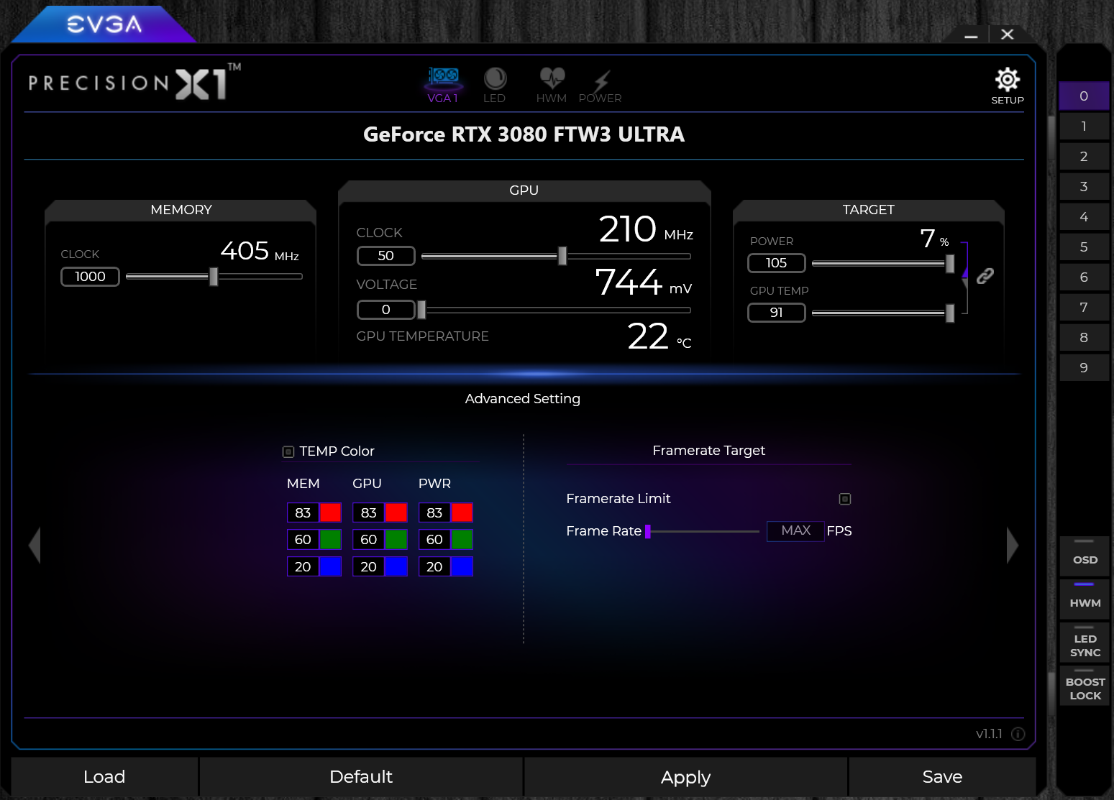1114x800 pixels.
Task: Select profile slot 1
Action: point(1084,127)
